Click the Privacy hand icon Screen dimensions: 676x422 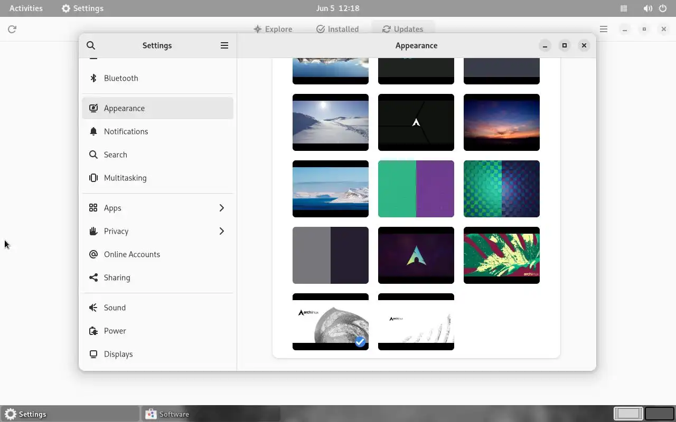93,231
